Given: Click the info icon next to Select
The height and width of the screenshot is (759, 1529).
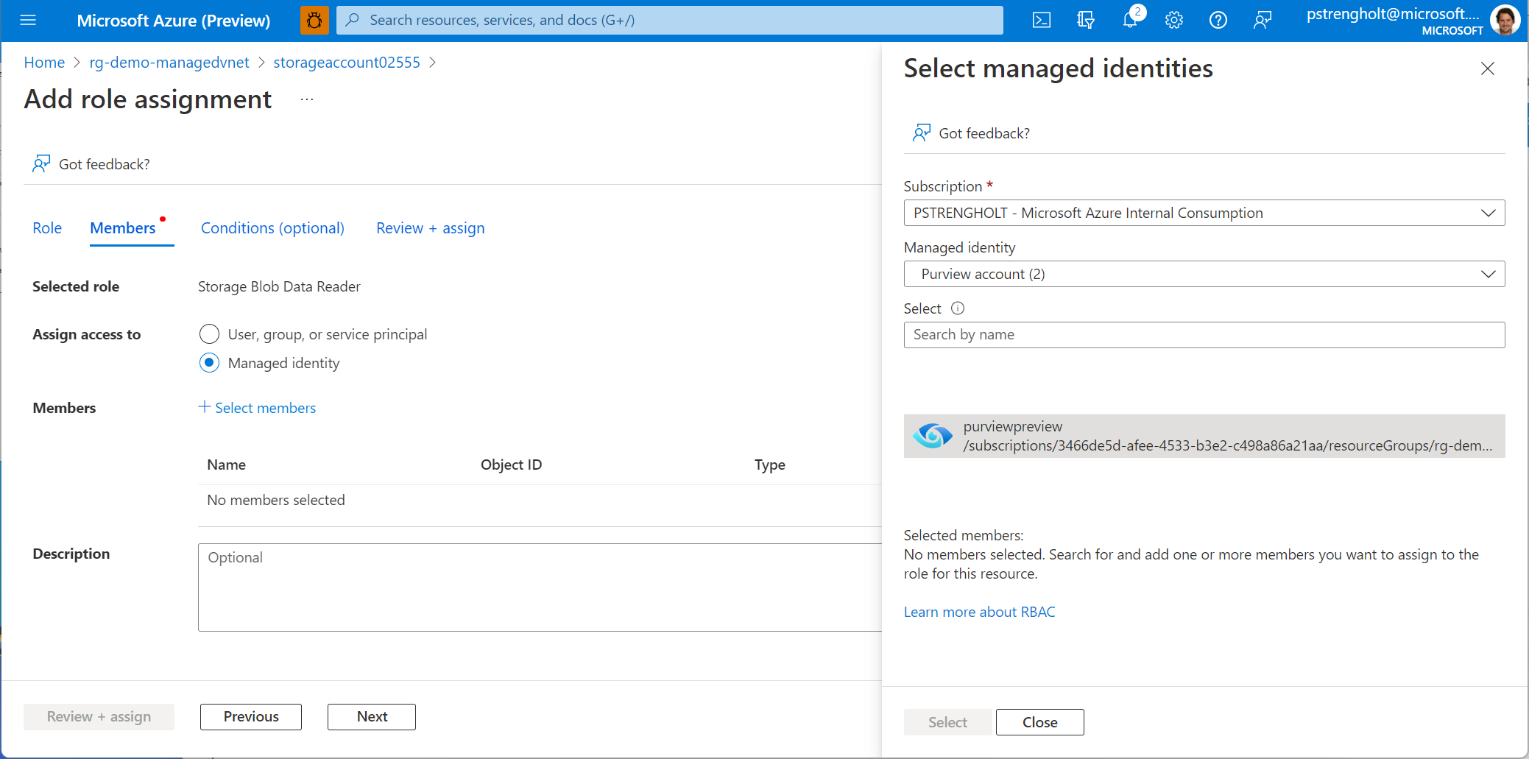Looking at the screenshot, I should tap(958, 308).
